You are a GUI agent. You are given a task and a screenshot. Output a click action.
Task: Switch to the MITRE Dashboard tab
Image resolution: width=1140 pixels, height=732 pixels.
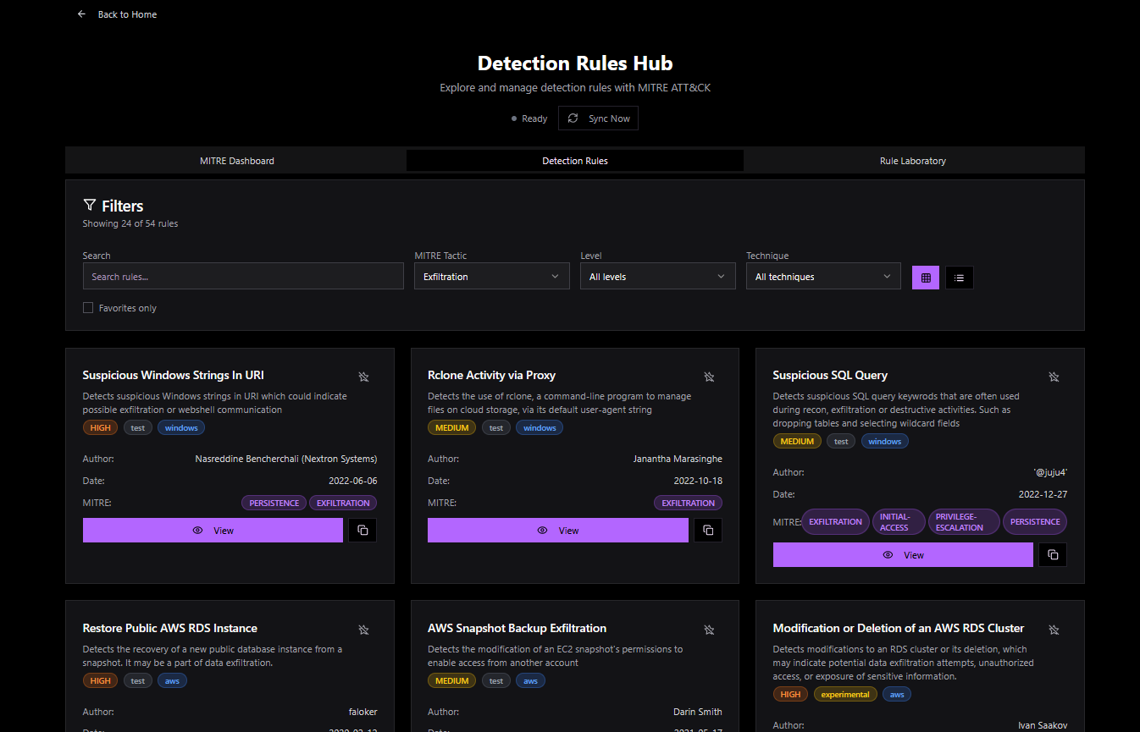coord(236,161)
